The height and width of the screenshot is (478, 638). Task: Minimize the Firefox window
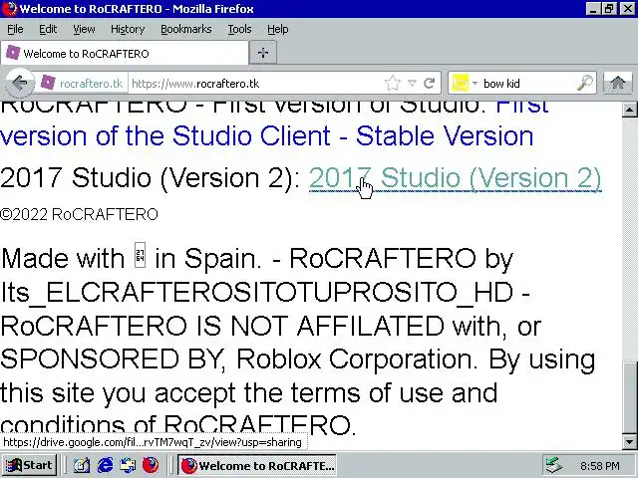coord(593,9)
